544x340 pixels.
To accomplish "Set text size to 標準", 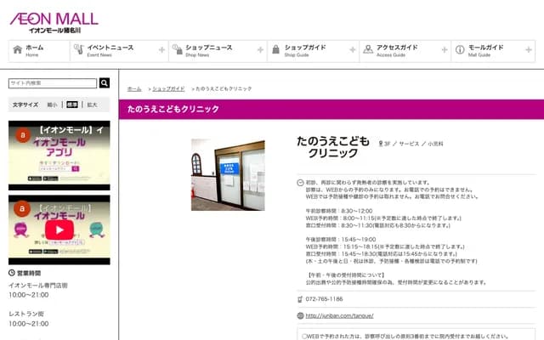I will coord(71,105).
